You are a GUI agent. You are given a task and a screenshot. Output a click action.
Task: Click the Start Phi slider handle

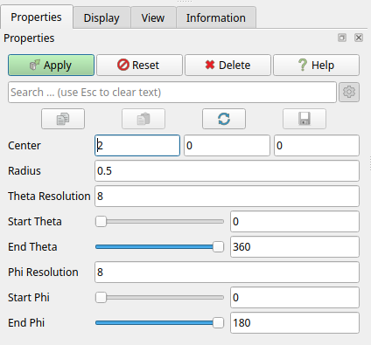(x=101, y=298)
